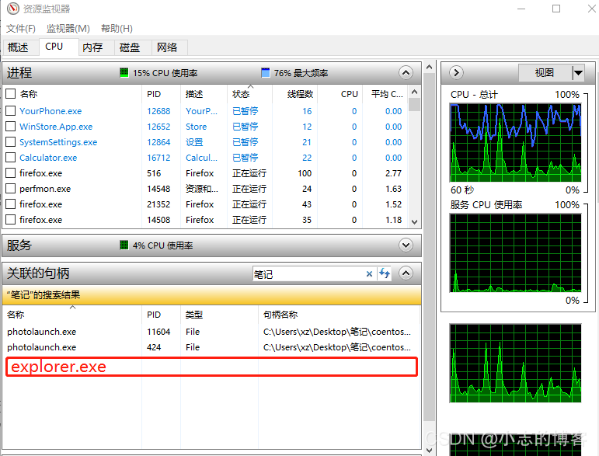Open the 视图 dropdown arrow

click(x=578, y=72)
